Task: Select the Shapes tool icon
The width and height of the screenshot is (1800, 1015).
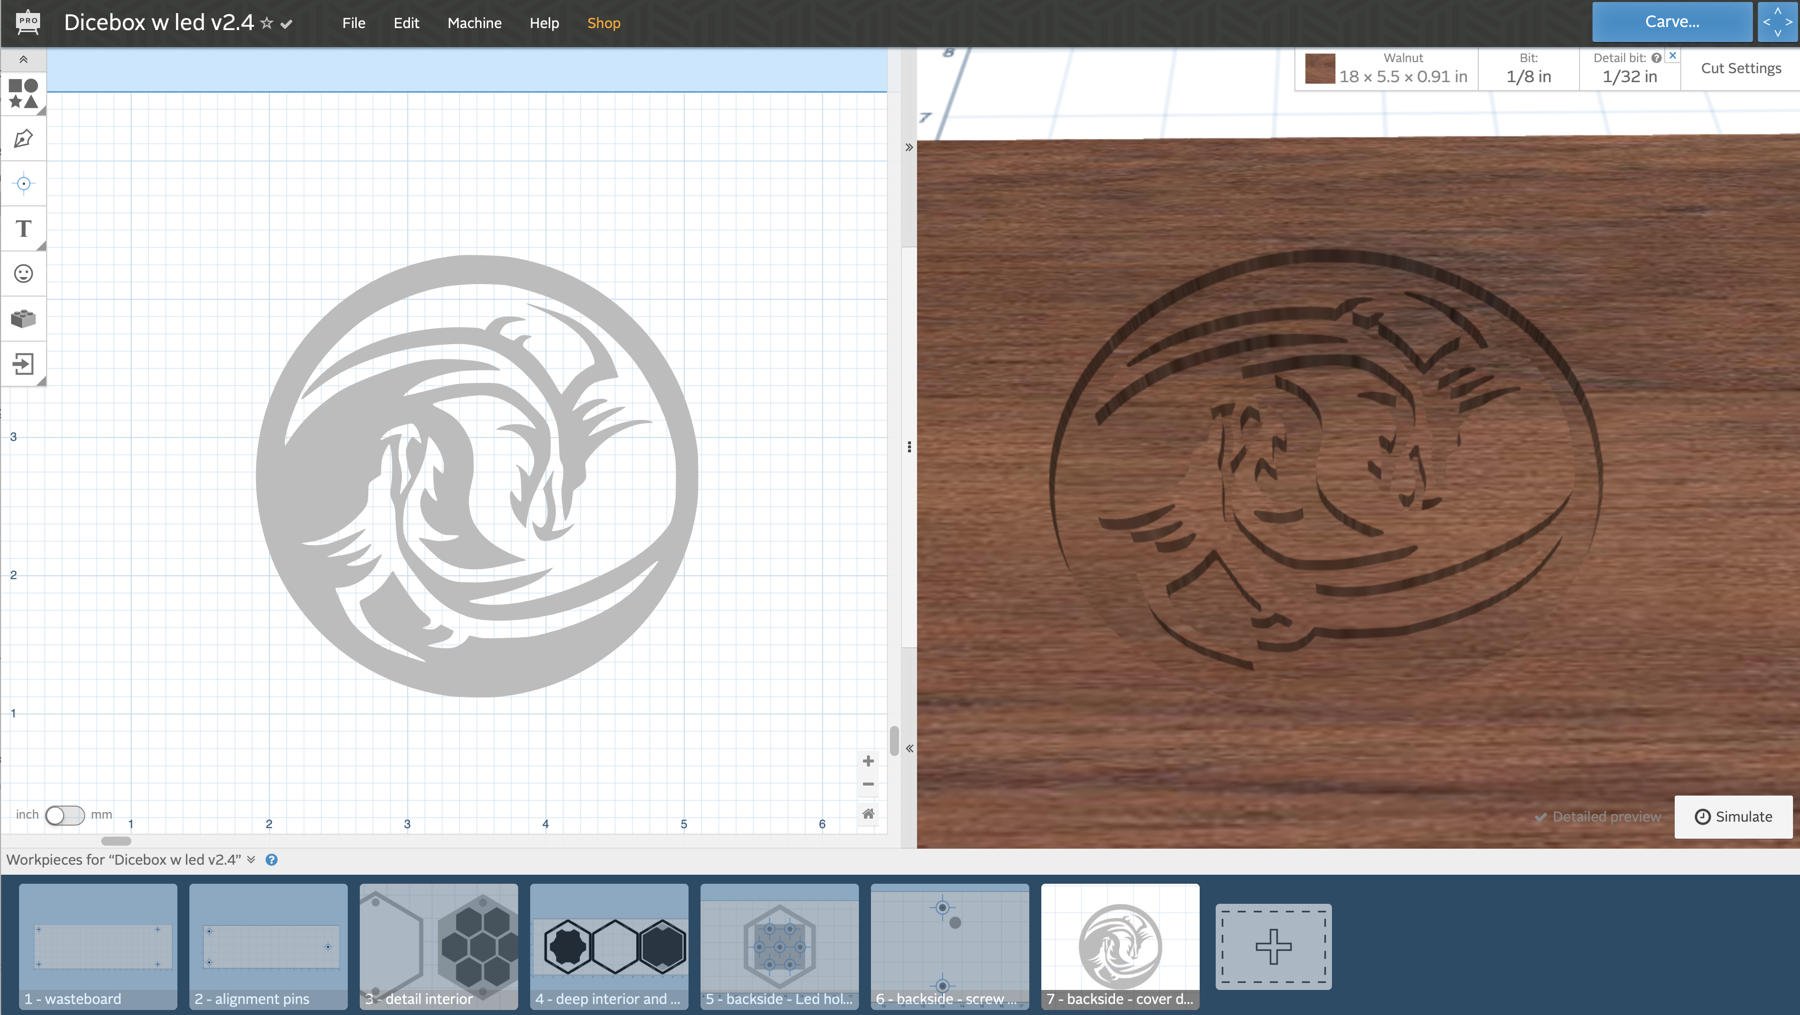Action: [23, 93]
